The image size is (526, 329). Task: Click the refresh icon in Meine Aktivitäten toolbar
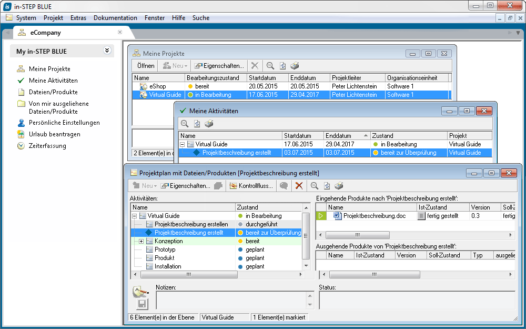[197, 124]
